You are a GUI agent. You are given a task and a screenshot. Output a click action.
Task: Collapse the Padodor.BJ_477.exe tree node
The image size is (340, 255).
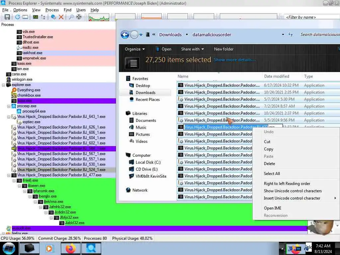pos(9,175)
